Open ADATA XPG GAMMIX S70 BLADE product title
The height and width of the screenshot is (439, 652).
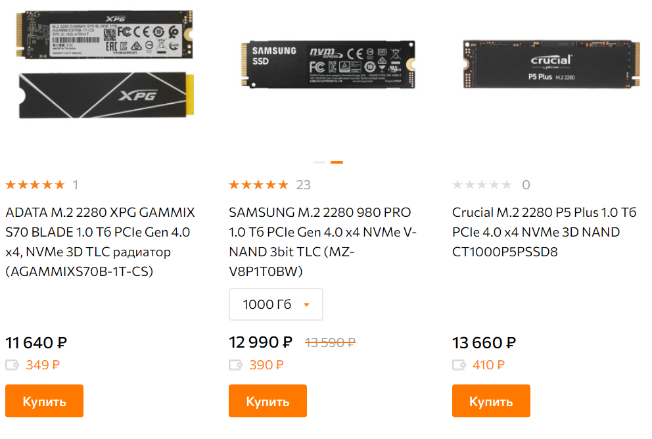coord(100,242)
